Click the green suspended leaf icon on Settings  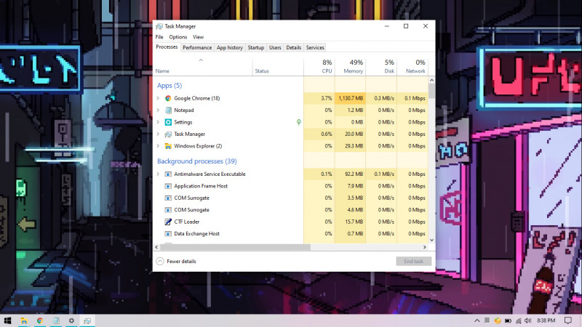click(x=299, y=122)
